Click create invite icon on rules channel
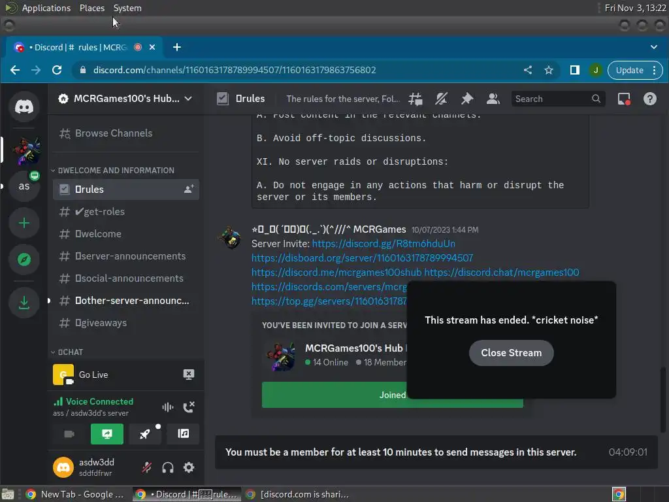Image resolution: width=669 pixels, height=502 pixels. point(189,189)
